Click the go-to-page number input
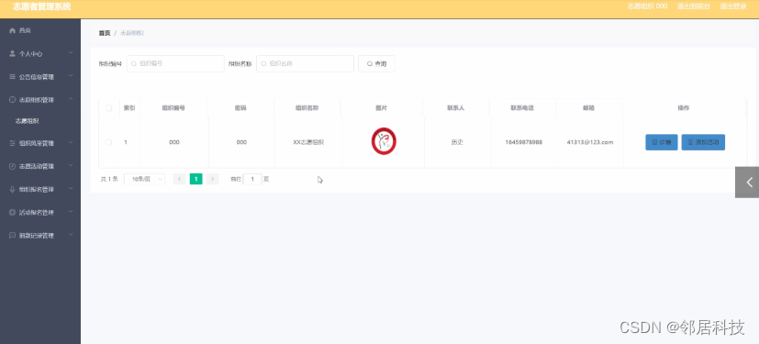Viewport: 759px width, 344px height. 252,179
